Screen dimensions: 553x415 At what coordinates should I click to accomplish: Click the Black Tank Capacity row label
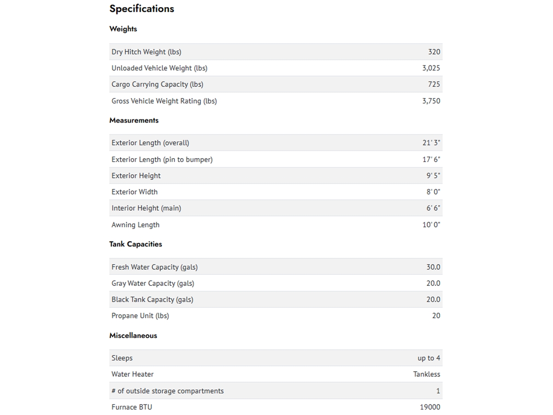pyautogui.click(x=152, y=300)
